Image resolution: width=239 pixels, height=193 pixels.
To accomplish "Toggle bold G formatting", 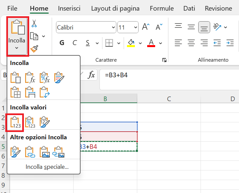I will (x=62, y=43).
